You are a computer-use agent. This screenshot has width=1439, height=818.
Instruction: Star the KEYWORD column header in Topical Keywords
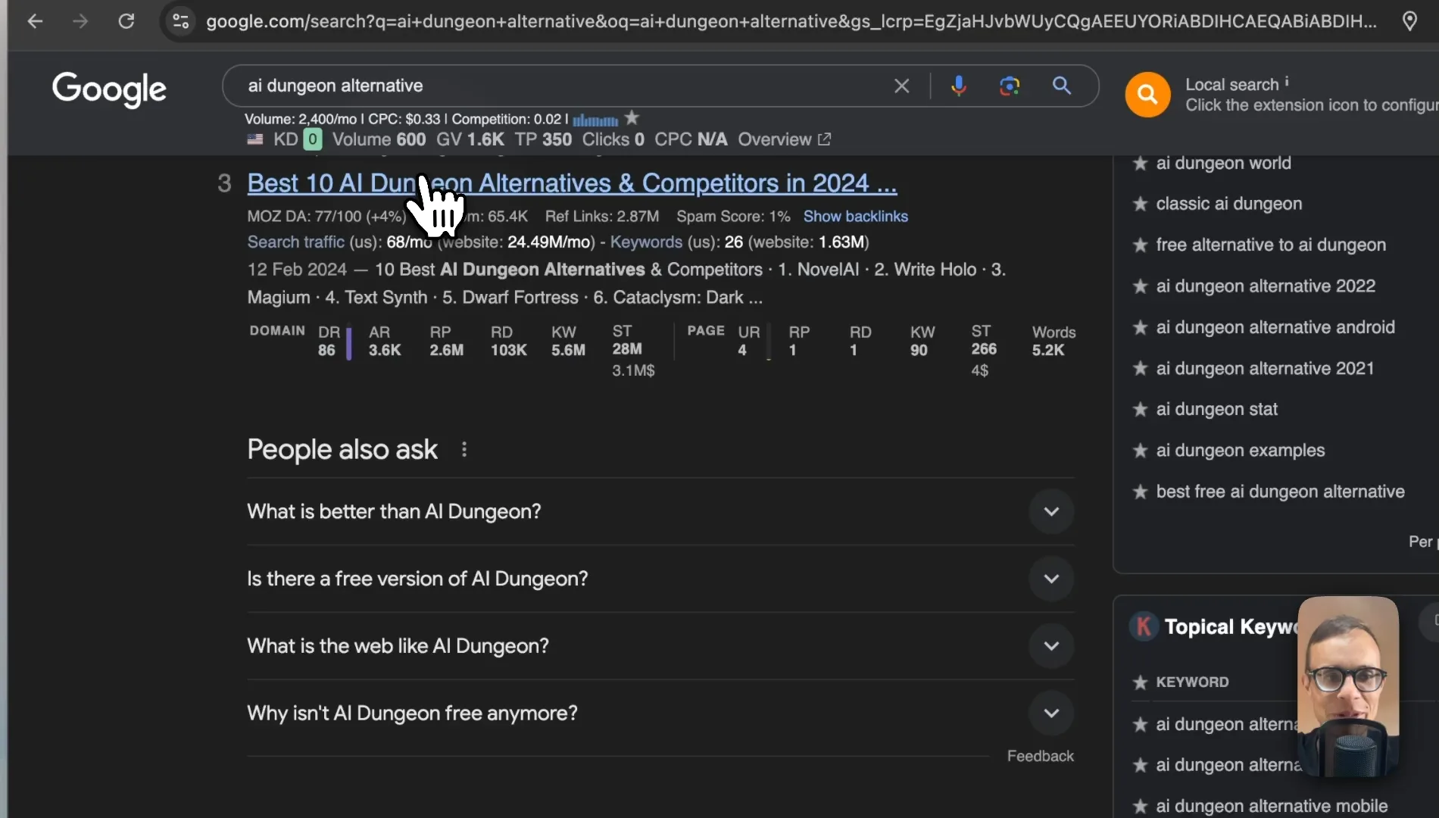pos(1140,682)
